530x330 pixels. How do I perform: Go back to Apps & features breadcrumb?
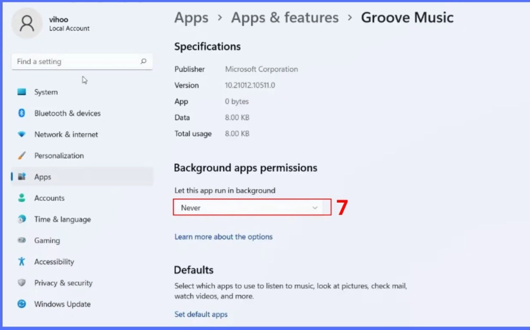click(285, 17)
